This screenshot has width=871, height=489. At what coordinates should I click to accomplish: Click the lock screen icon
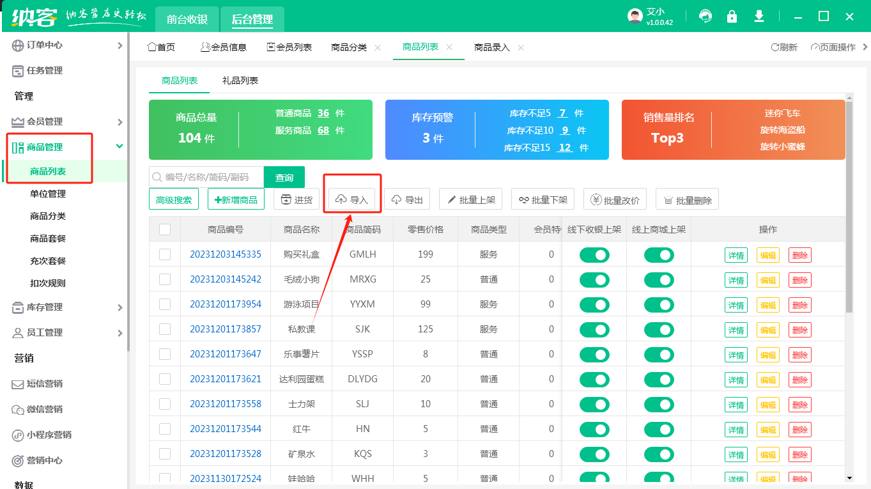click(x=732, y=17)
